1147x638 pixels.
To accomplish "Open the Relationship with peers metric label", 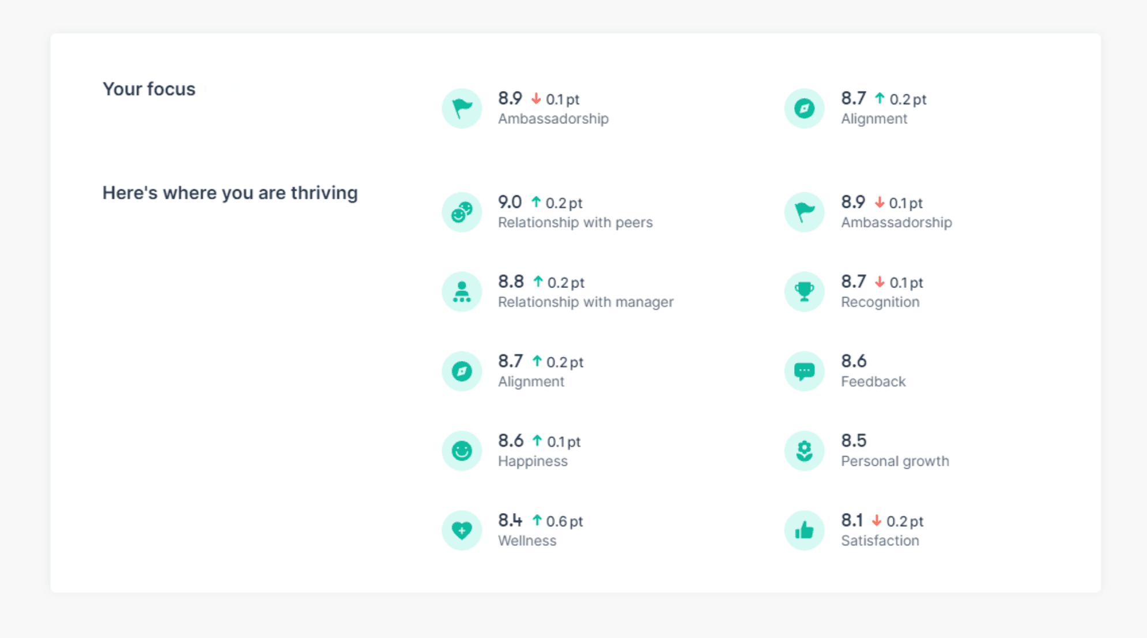I will pyautogui.click(x=575, y=222).
